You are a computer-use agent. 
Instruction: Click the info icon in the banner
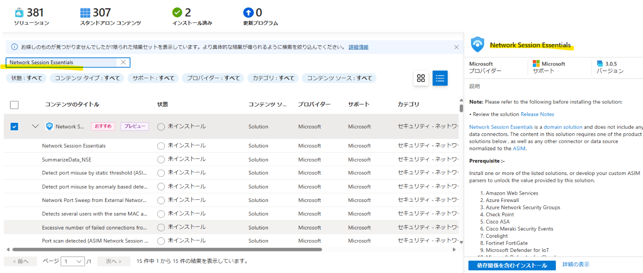coord(14,47)
